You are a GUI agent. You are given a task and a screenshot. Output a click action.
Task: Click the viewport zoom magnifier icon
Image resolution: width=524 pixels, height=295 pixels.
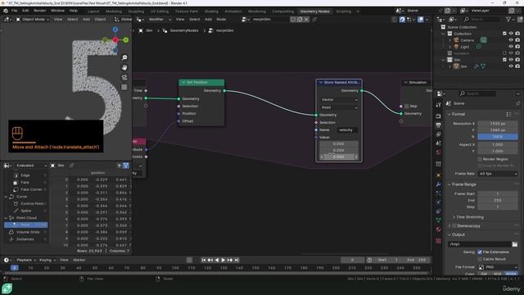(x=124, y=57)
